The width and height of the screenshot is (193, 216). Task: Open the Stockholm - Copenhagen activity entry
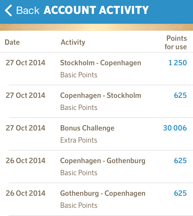pyautogui.click(x=101, y=63)
